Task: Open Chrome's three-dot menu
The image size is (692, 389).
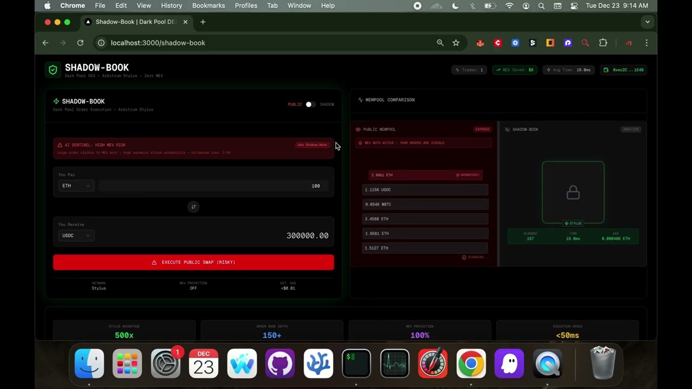Action: pyautogui.click(x=647, y=43)
